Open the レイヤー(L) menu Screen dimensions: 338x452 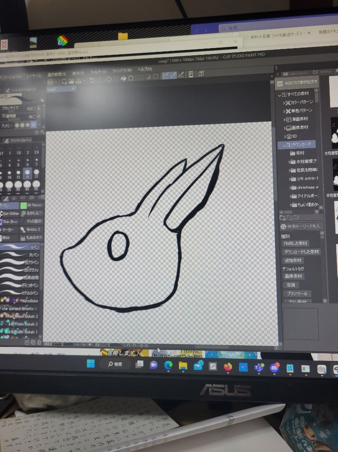click(x=34, y=75)
